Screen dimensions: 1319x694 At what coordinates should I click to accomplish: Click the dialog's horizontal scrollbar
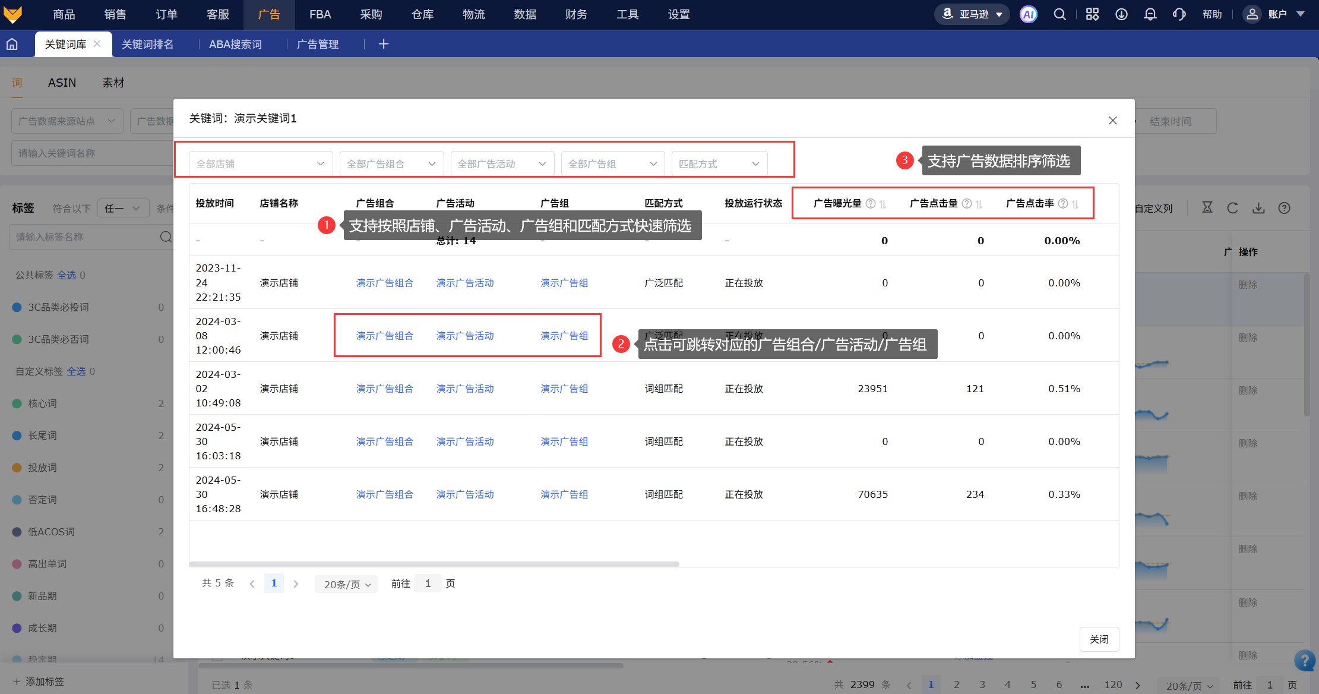pyautogui.click(x=434, y=564)
